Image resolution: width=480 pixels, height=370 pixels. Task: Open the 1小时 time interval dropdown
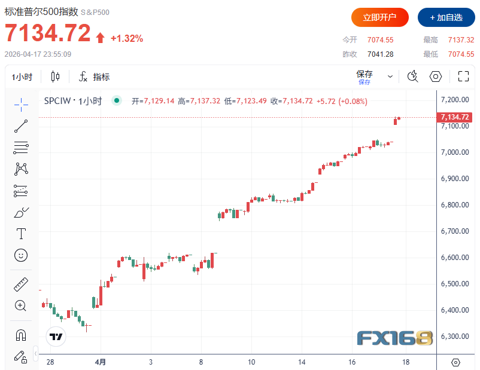(23, 77)
